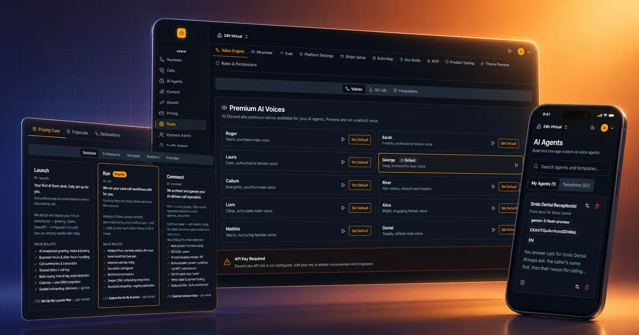639x335 pixels.
Task: Open the MVP tab
Action: pyautogui.click(x=433, y=61)
